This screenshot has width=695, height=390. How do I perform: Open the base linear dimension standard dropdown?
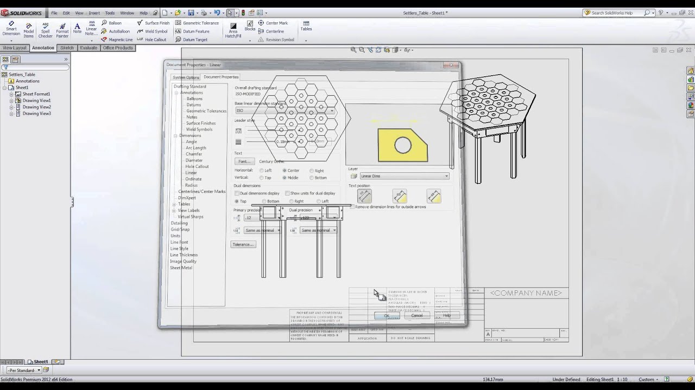286,110
